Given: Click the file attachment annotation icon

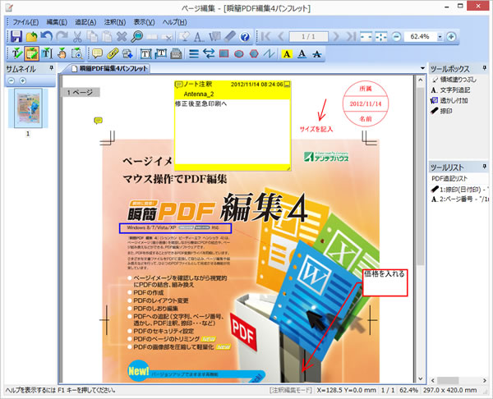Looking at the screenshot, I should pos(127,53).
